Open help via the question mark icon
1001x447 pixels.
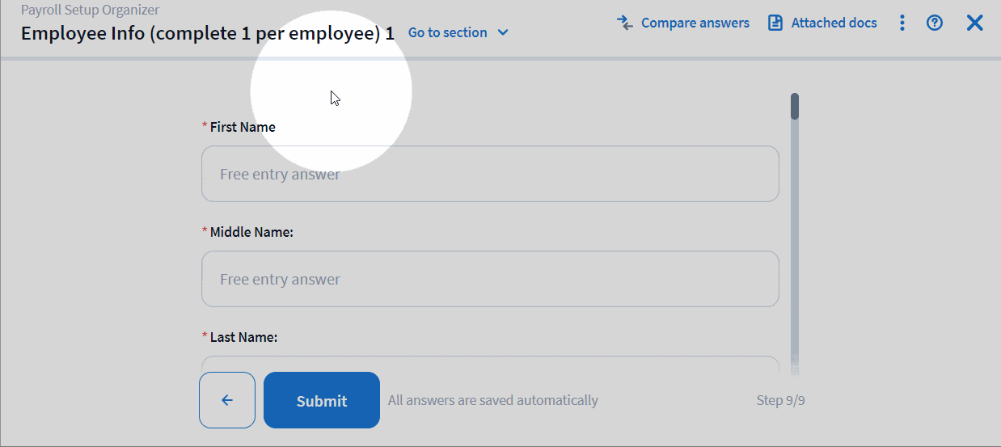935,23
